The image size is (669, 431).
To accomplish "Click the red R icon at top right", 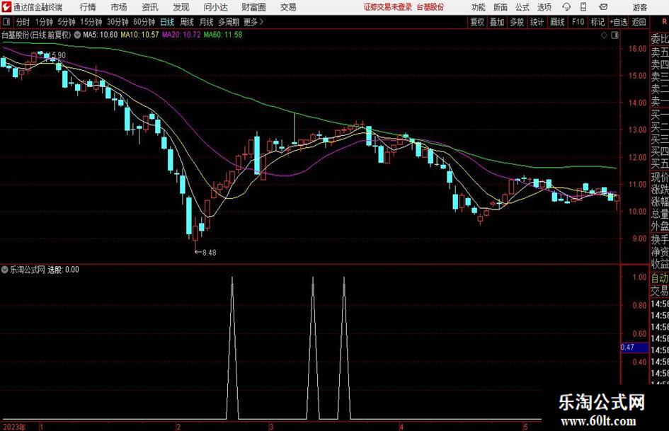I will (x=664, y=22).
